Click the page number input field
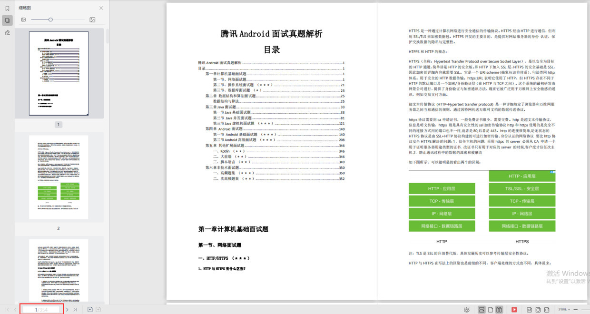The width and height of the screenshot is (590, 314). pyautogui.click(x=42, y=310)
